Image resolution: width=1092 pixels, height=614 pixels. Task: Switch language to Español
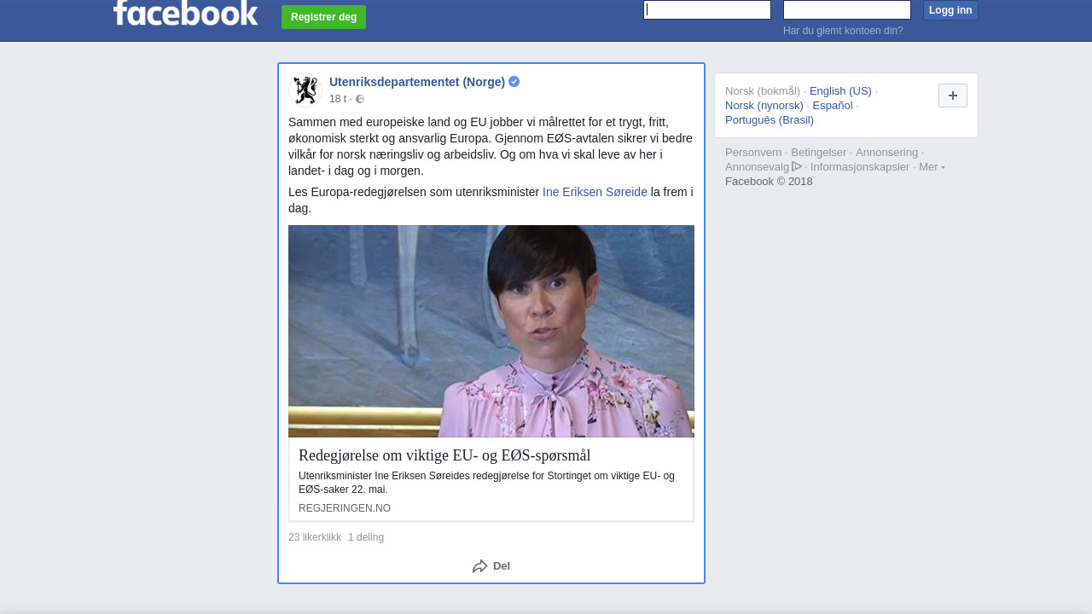point(833,106)
